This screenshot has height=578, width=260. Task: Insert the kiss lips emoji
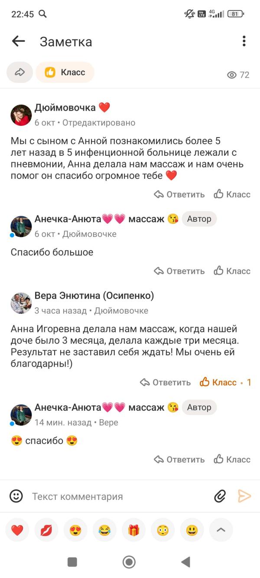(x=46, y=530)
